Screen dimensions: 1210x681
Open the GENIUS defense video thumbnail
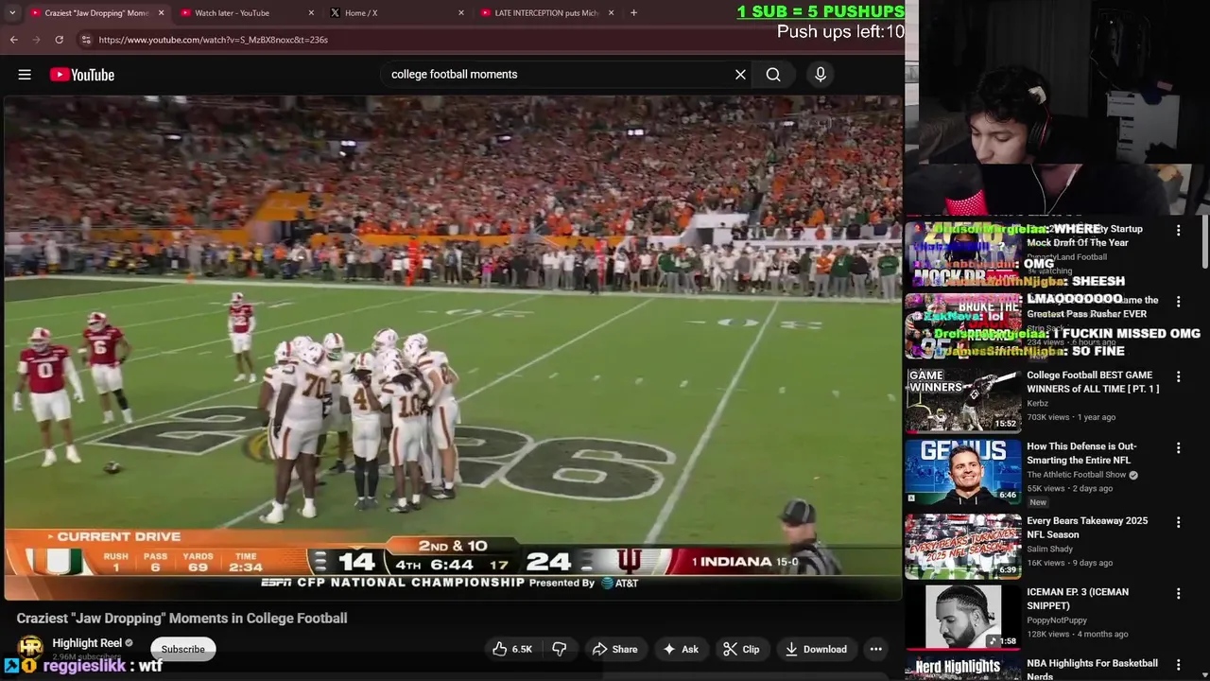tap(962, 472)
